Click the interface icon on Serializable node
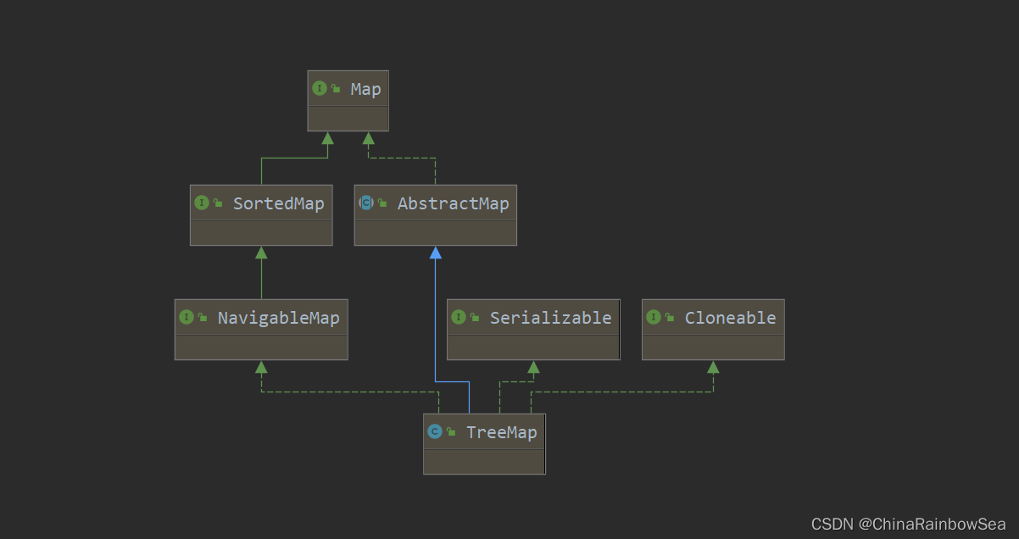Viewport: 1019px width, 539px height. click(459, 317)
